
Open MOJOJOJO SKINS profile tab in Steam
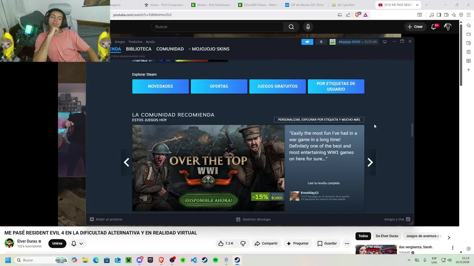coord(209,49)
